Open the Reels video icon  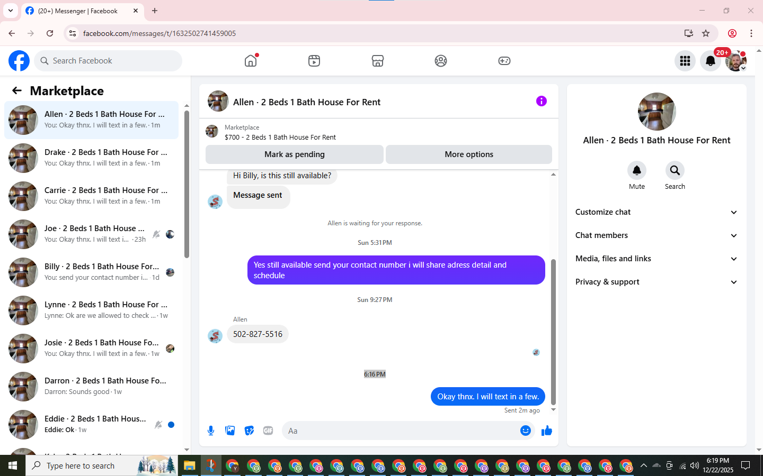[314, 61]
